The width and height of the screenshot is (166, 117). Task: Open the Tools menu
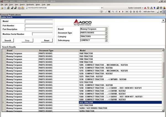pos(43,5)
